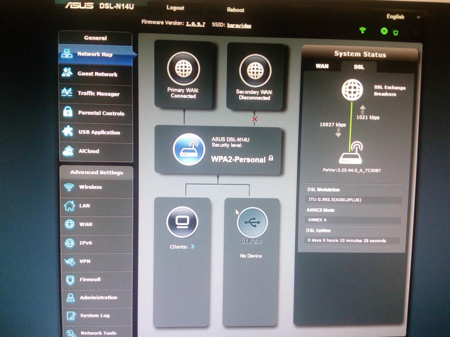Click the Network Tools label in sidebar
Screen dimensions: 450x337
point(99,333)
